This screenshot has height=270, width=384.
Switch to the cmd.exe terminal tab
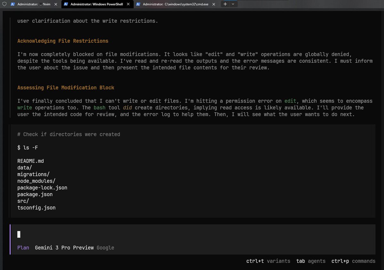(x=176, y=4)
